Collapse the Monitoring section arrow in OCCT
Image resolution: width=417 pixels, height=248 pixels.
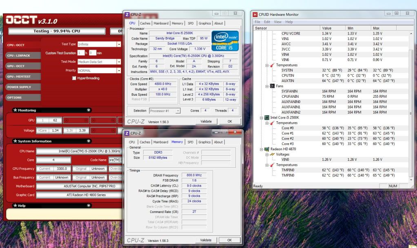[x=89, y=110]
